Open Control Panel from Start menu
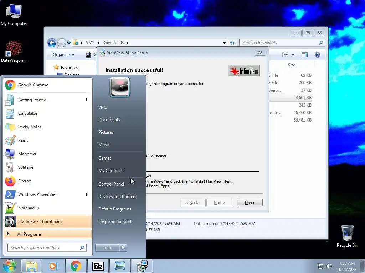This screenshot has height=273, width=365. 111,184
